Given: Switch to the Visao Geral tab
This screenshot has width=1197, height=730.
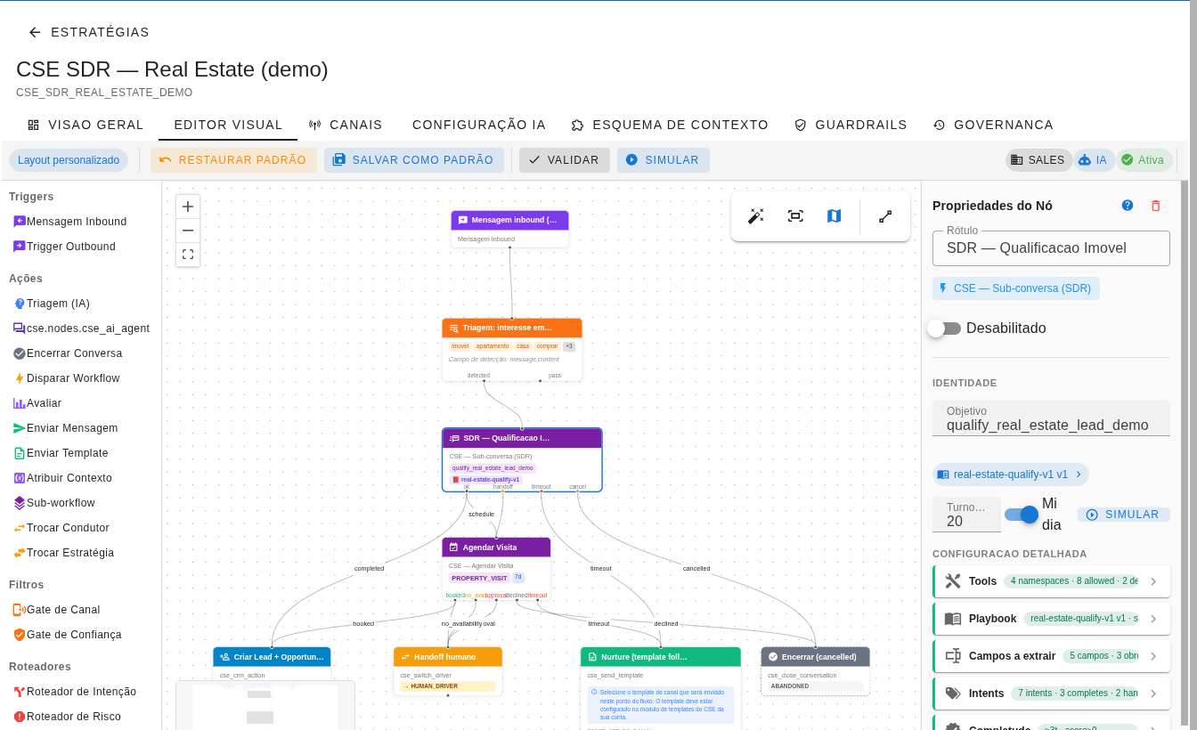Looking at the screenshot, I should [85, 125].
